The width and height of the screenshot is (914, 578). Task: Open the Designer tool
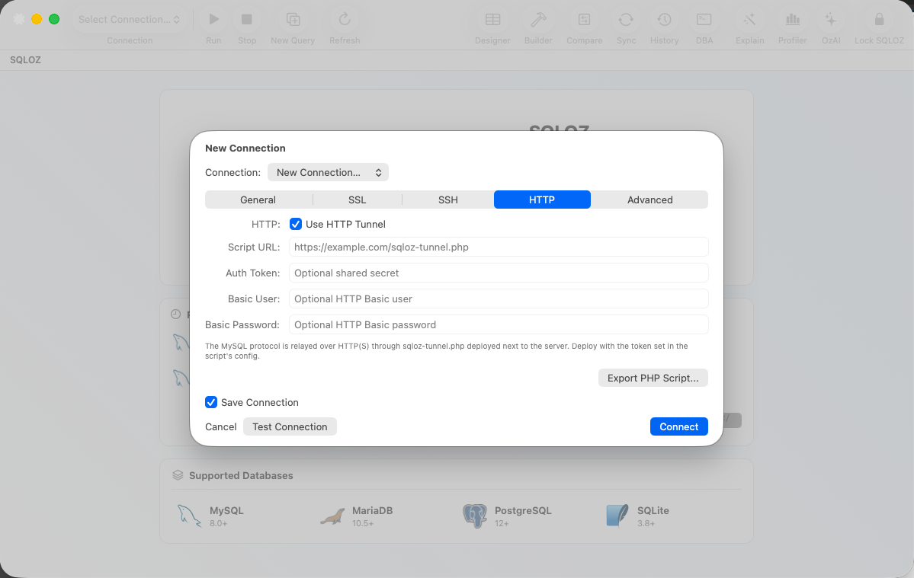click(492, 19)
